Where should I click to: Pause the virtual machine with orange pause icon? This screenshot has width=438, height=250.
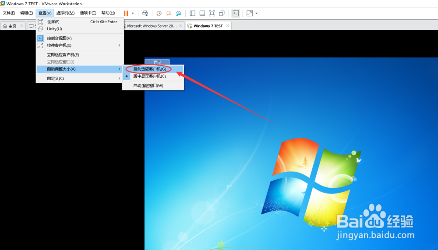pyautogui.click(x=126, y=13)
